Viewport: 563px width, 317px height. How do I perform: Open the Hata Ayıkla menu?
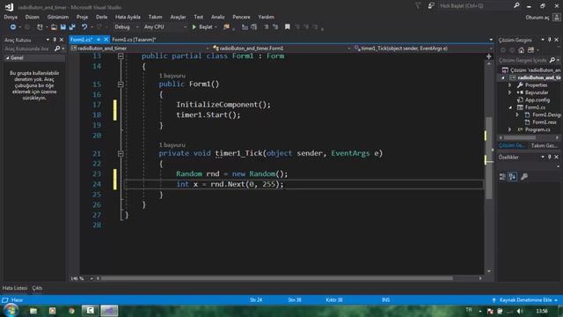[128, 17]
